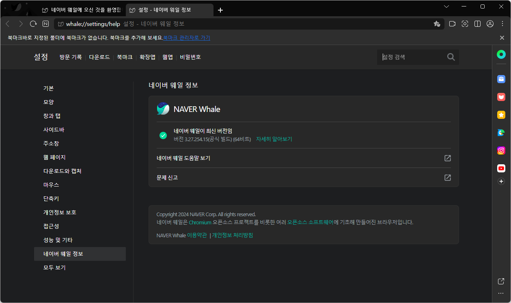
Task: Open the 이용약관 link
Action: click(x=197, y=235)
